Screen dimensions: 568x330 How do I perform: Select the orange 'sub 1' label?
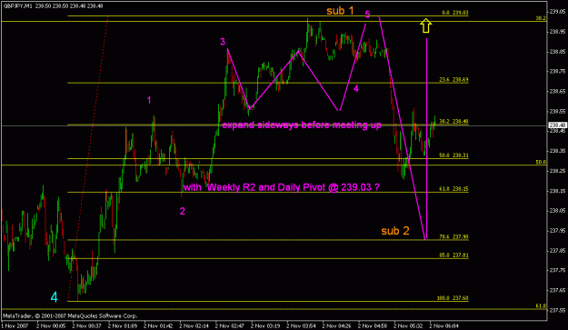click(x=340, y=11)
